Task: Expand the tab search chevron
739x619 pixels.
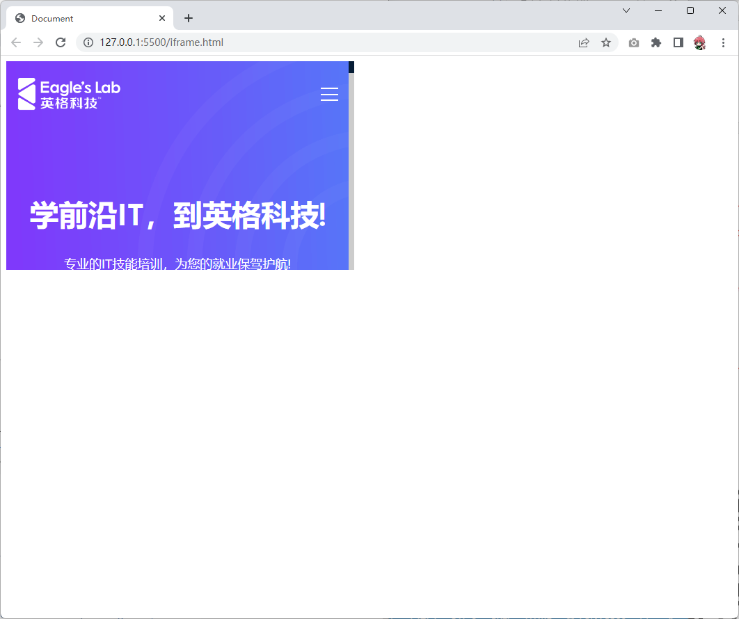Action: pos(626,10)
